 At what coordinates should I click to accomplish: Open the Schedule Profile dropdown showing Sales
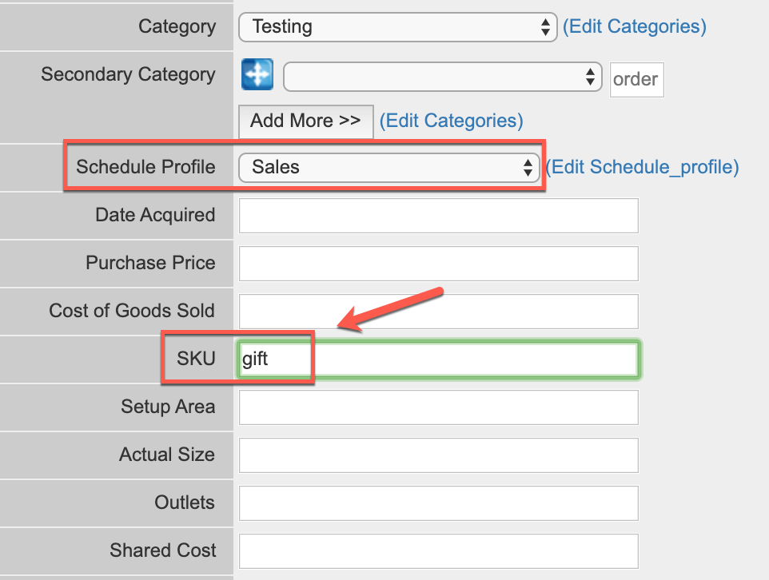click(x=389, y=168)
